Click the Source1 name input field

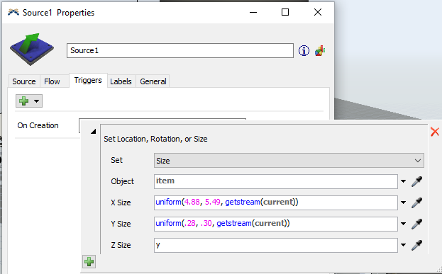point(180,51)
